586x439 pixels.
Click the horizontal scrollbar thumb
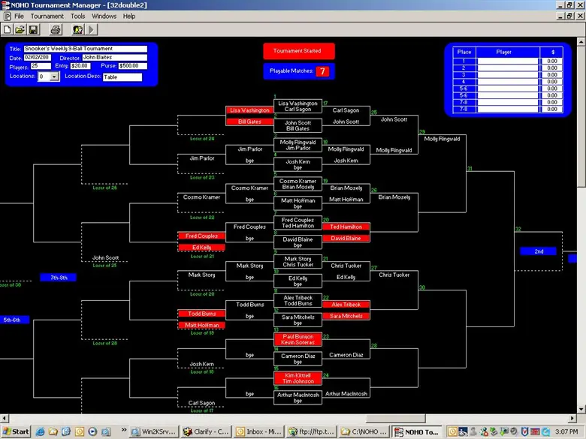coord(395,418)
